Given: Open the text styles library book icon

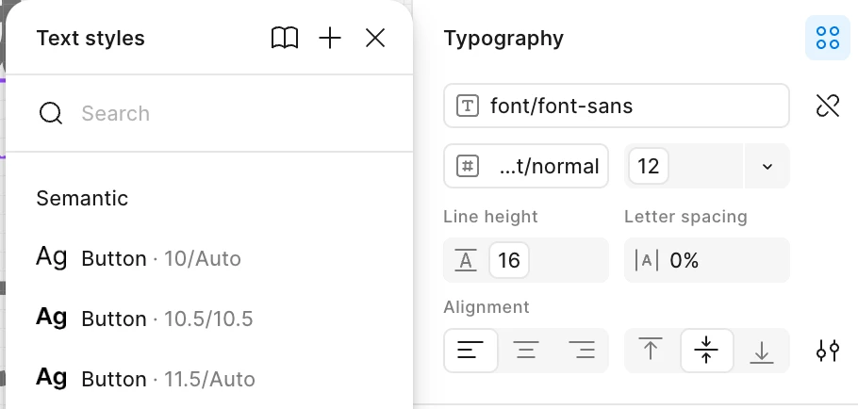Looking at the screenshot, I should [x=285, y=39].
